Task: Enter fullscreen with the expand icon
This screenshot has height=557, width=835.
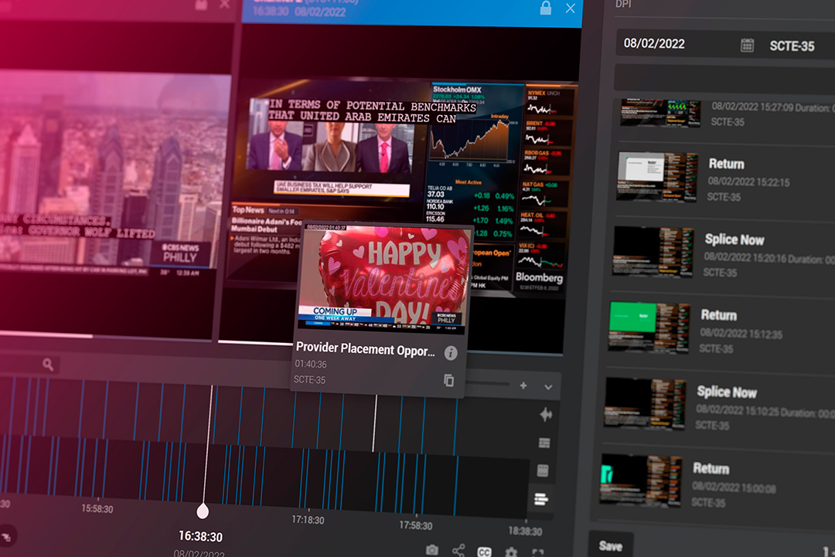Action: coord(538,552)
